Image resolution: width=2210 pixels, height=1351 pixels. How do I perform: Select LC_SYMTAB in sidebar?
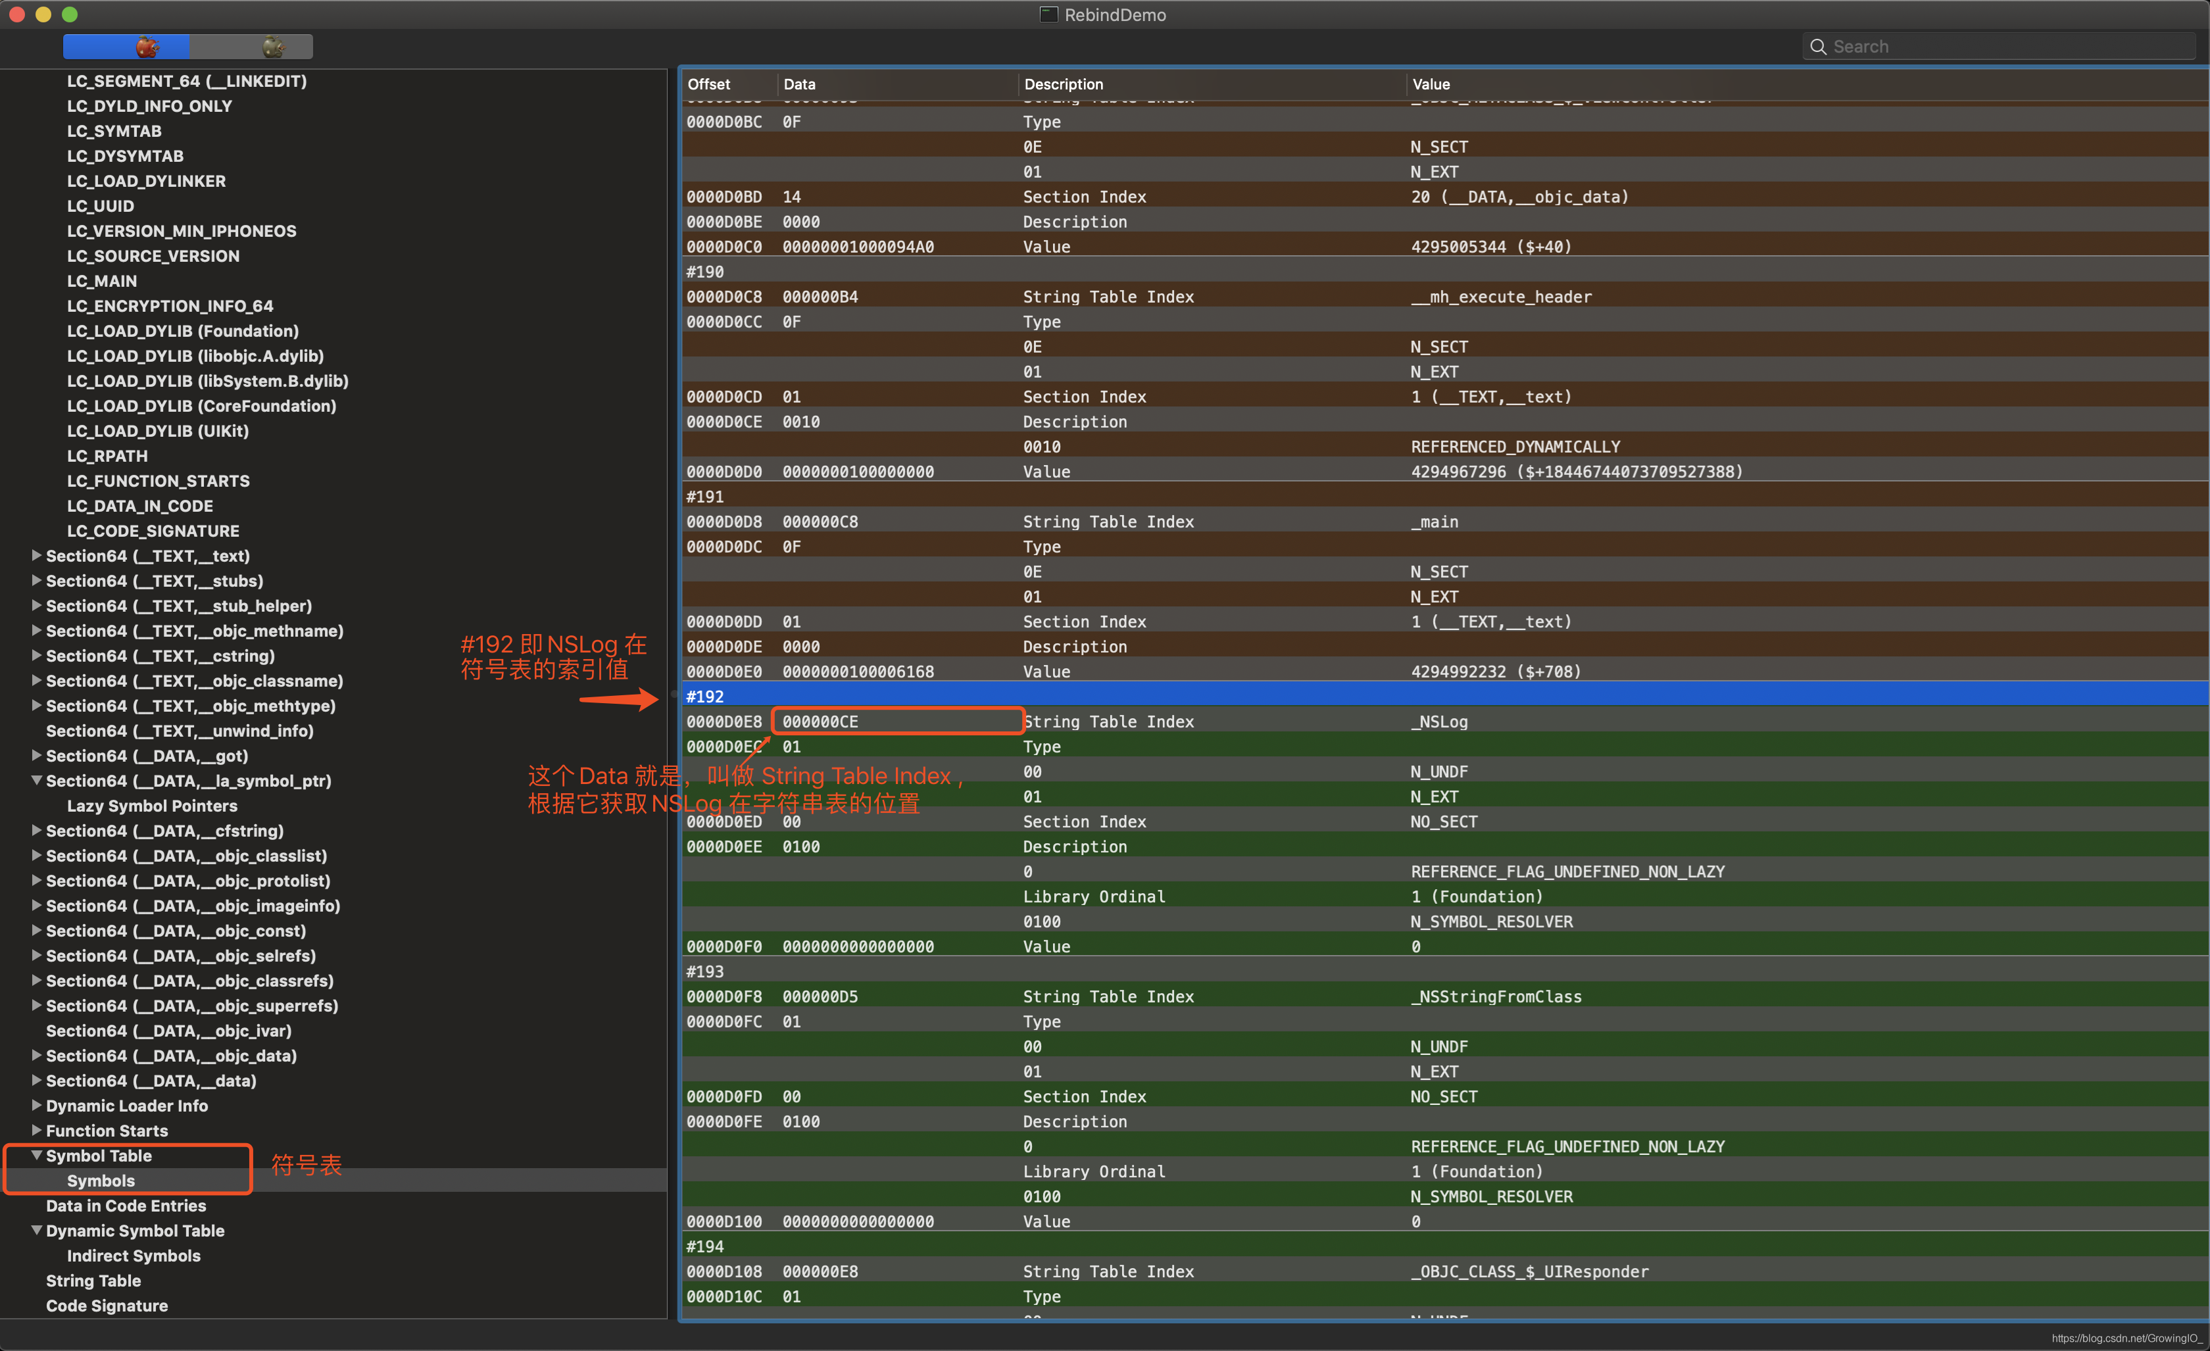[114, 131]
